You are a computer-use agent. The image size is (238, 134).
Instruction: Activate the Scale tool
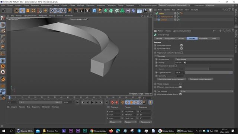(28, 11)
